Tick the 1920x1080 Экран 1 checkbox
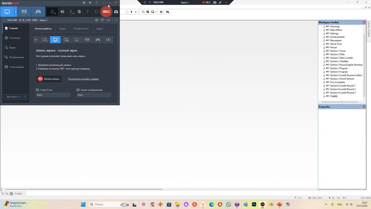 [4, 20]
